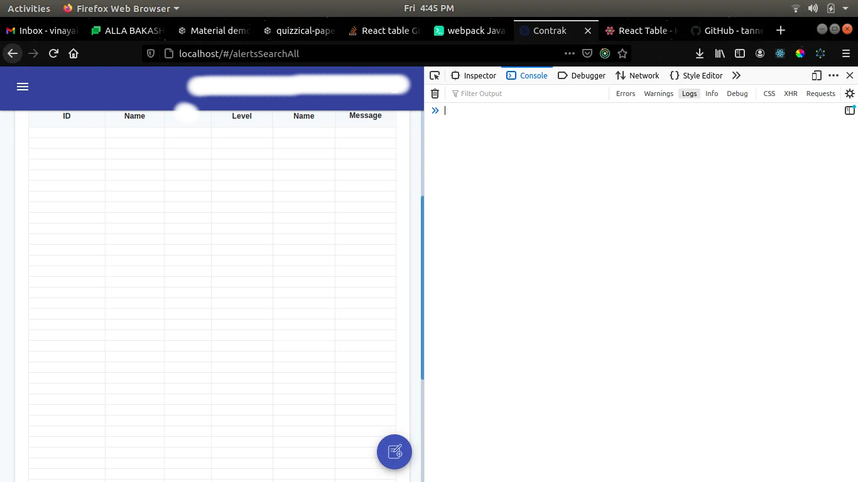The width and height of the screenshot is (858, 482).
Task: Switch to the Network panel
Action: tap(638, 75)
